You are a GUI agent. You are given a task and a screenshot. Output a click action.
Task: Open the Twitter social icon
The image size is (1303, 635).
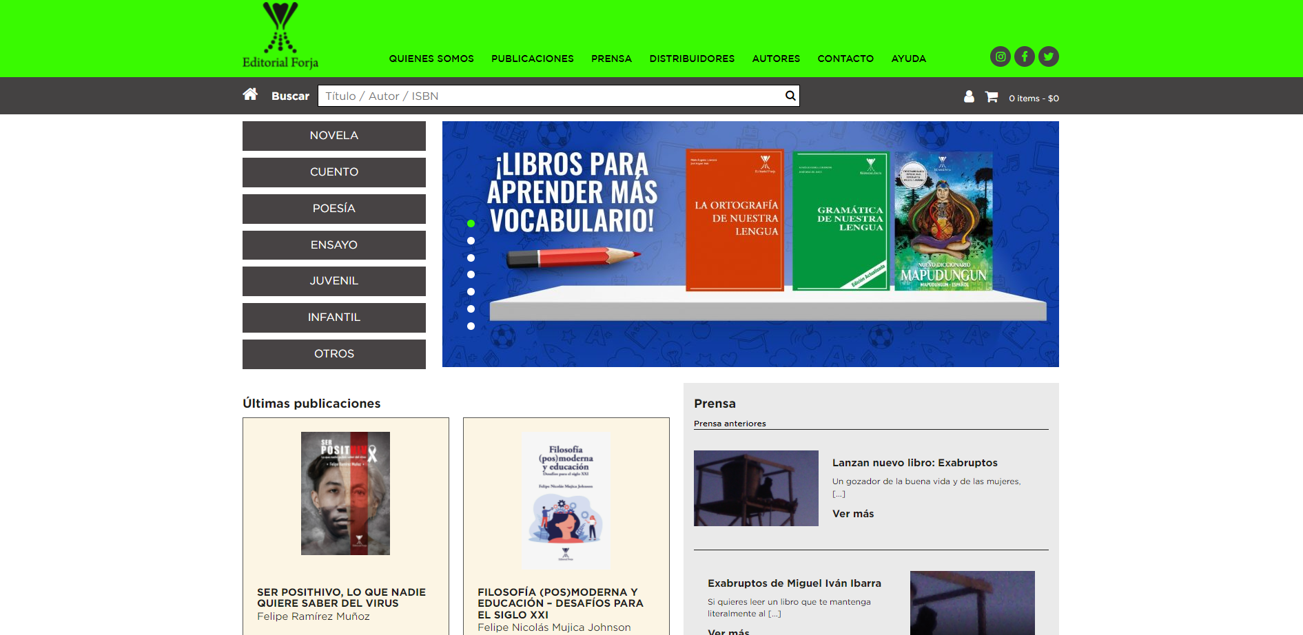(x=1048, y=56)
